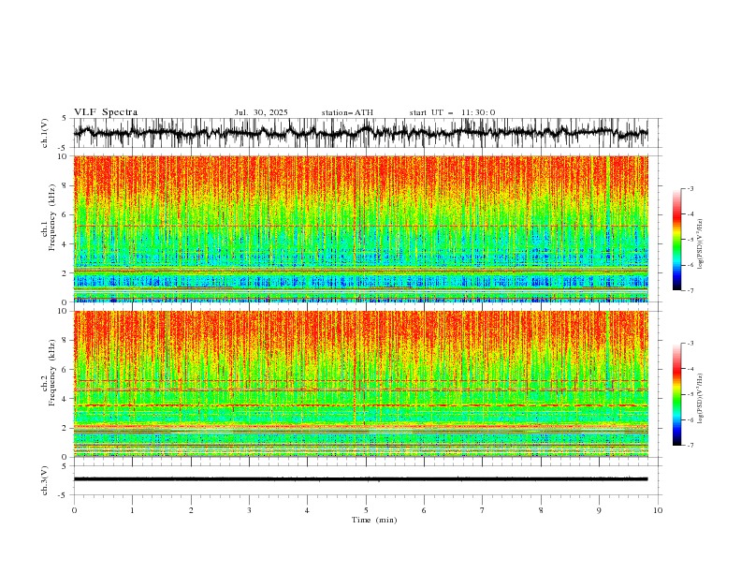Click the ch.1 color bar 'log(PSD)(V²/Hz)' label

701,244
